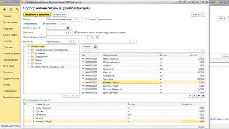
Task: Open the Производство section
Action: (10, 60)
